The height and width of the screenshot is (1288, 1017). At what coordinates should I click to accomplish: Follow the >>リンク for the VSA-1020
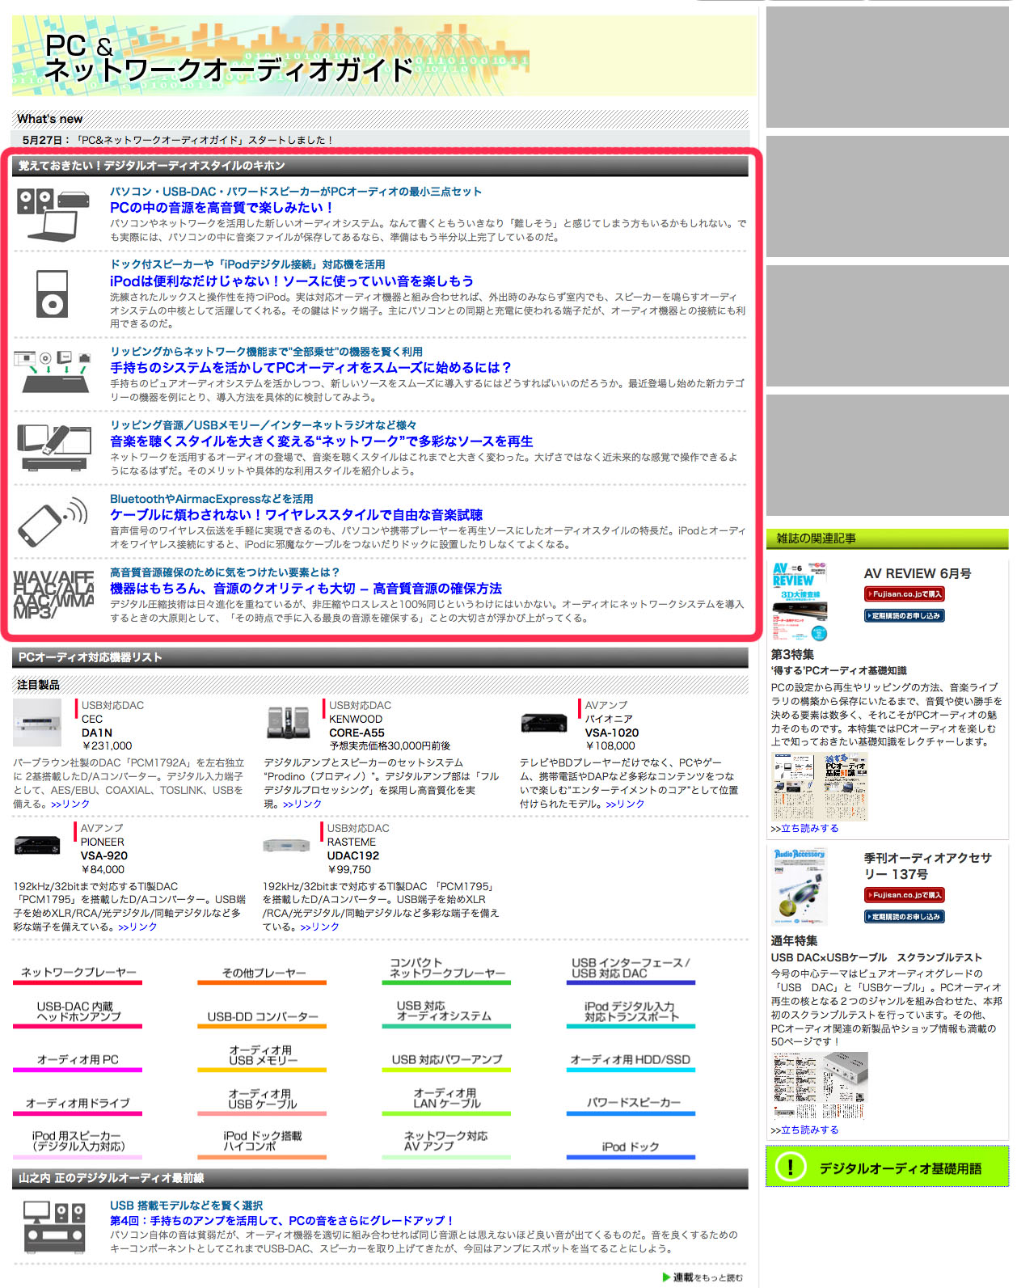(x=625, y=804)
